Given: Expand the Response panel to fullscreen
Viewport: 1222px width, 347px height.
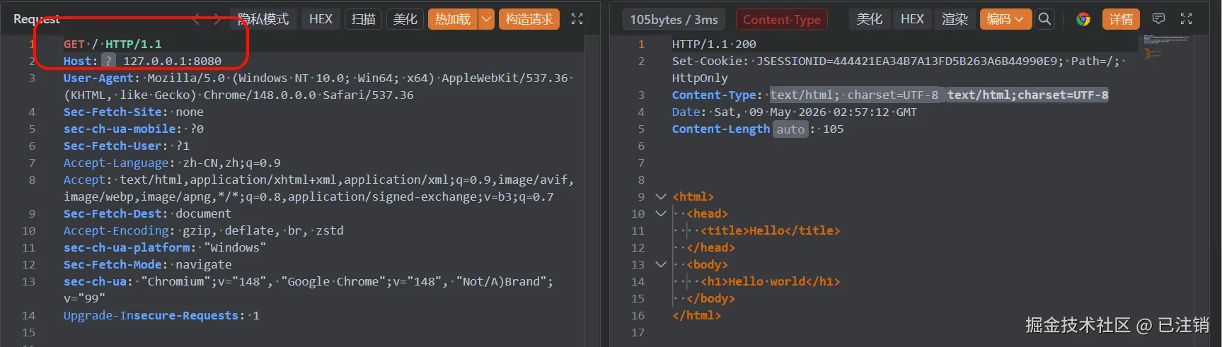Looking at the screenshot, I should point(1187,19).
